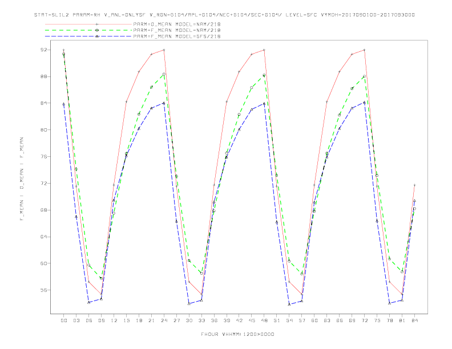452x349 pixels.
Task: Click y-axis tick label 80
Action: tap(43, 130)
